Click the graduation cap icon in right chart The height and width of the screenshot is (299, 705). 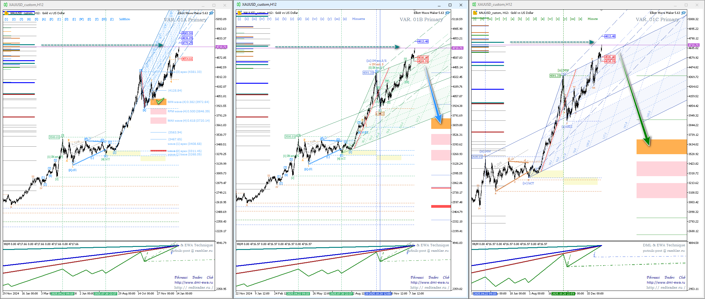[x=684, y=13]
